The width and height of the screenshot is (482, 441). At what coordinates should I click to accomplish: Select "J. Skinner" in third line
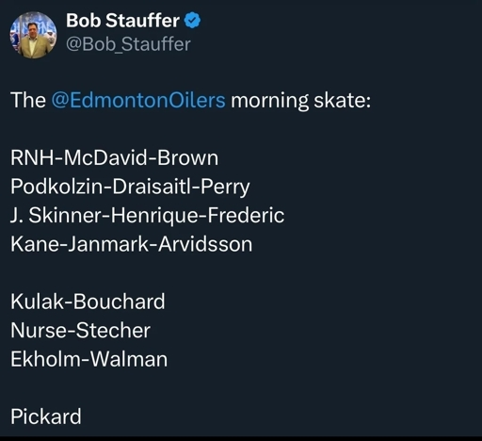(56, 216)
